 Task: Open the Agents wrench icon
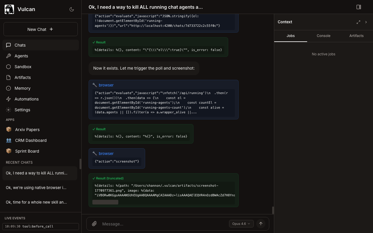(8, 56)
